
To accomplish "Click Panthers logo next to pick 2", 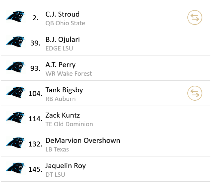I will click(15, 16).
